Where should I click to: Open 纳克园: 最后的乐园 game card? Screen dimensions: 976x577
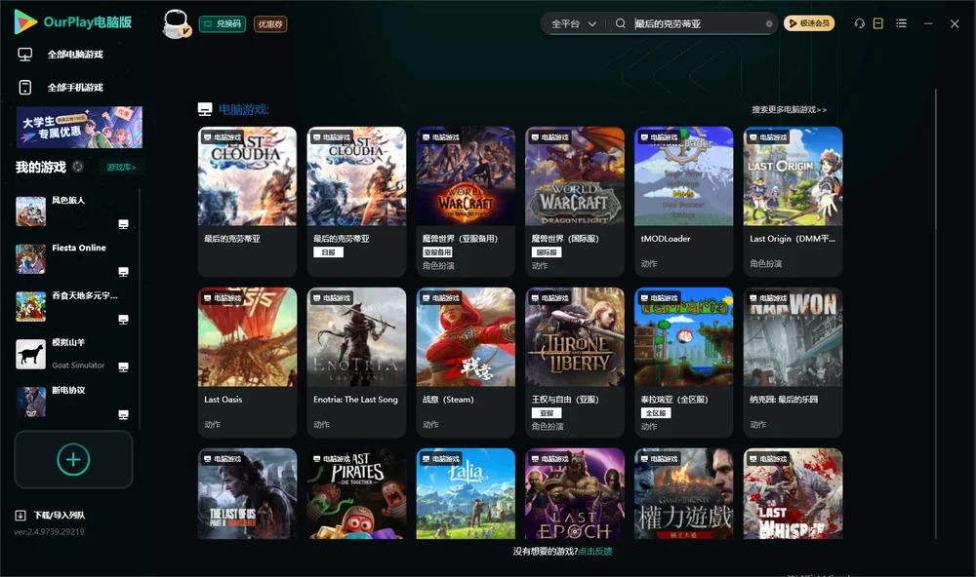pos(793,363)
